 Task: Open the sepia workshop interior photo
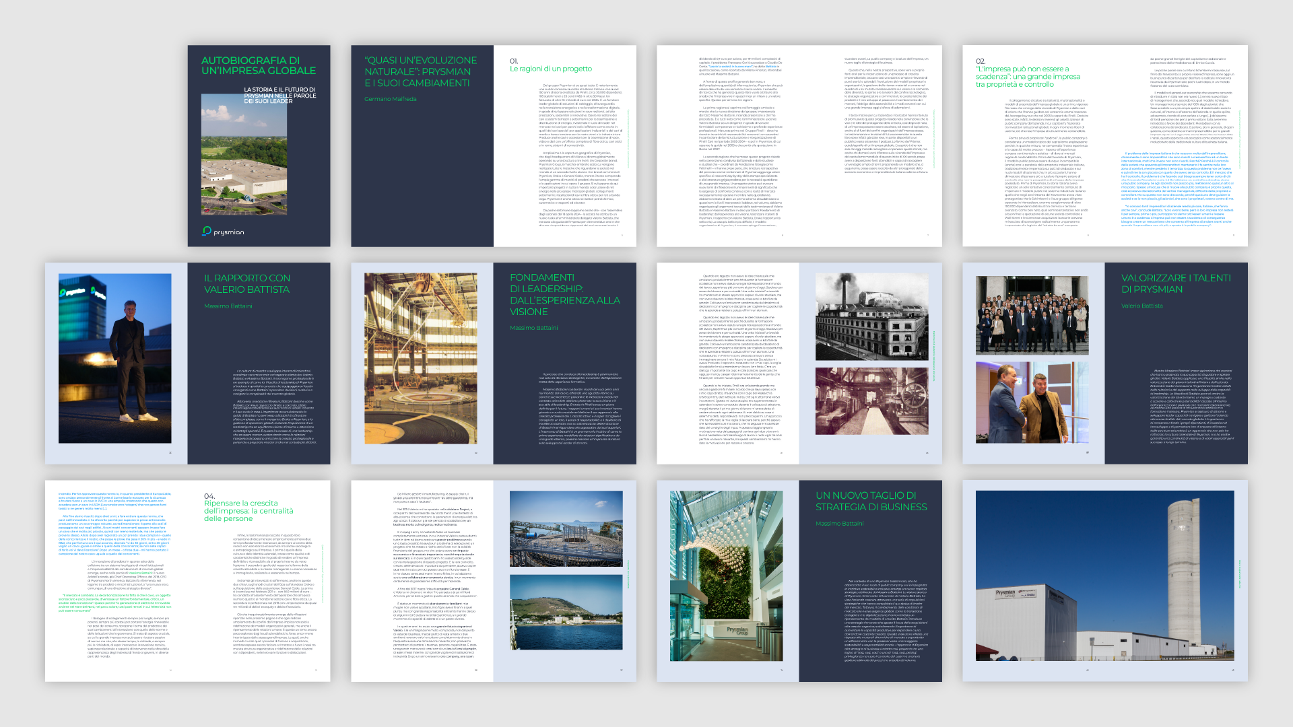pyautogui.click(x=872, y=401)
